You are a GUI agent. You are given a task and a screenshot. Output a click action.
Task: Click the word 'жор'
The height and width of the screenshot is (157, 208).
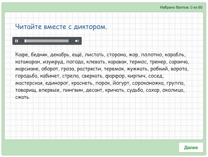(x=133, y=55)
